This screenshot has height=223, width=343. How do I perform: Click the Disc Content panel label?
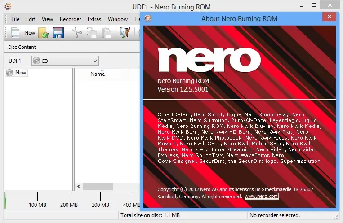(x=22, y=47)
